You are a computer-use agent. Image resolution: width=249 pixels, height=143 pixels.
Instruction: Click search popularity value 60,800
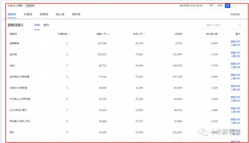pyautogui.click(x=103, y=88)
